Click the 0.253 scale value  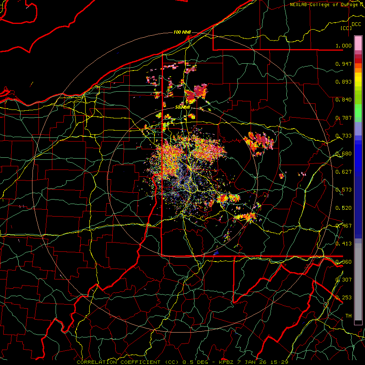[344, 298]
